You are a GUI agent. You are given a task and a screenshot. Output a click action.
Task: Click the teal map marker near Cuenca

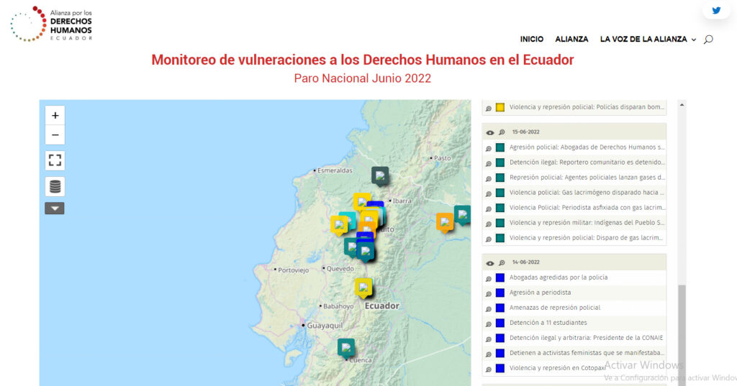(x=346, y=347)
